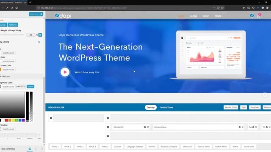This screenshot has height=152, width=271.
Task: Go to browser home page
Action: (17, 8)
